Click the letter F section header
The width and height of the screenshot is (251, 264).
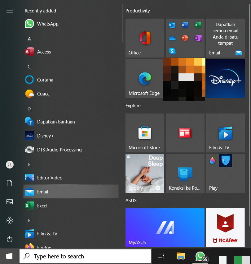coord(29,220)
